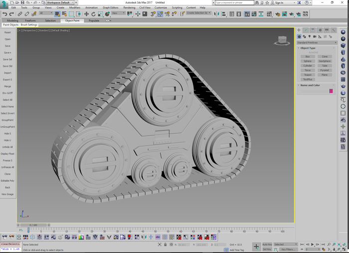Click the Select Object tool icon

click(x=57, y=14)
